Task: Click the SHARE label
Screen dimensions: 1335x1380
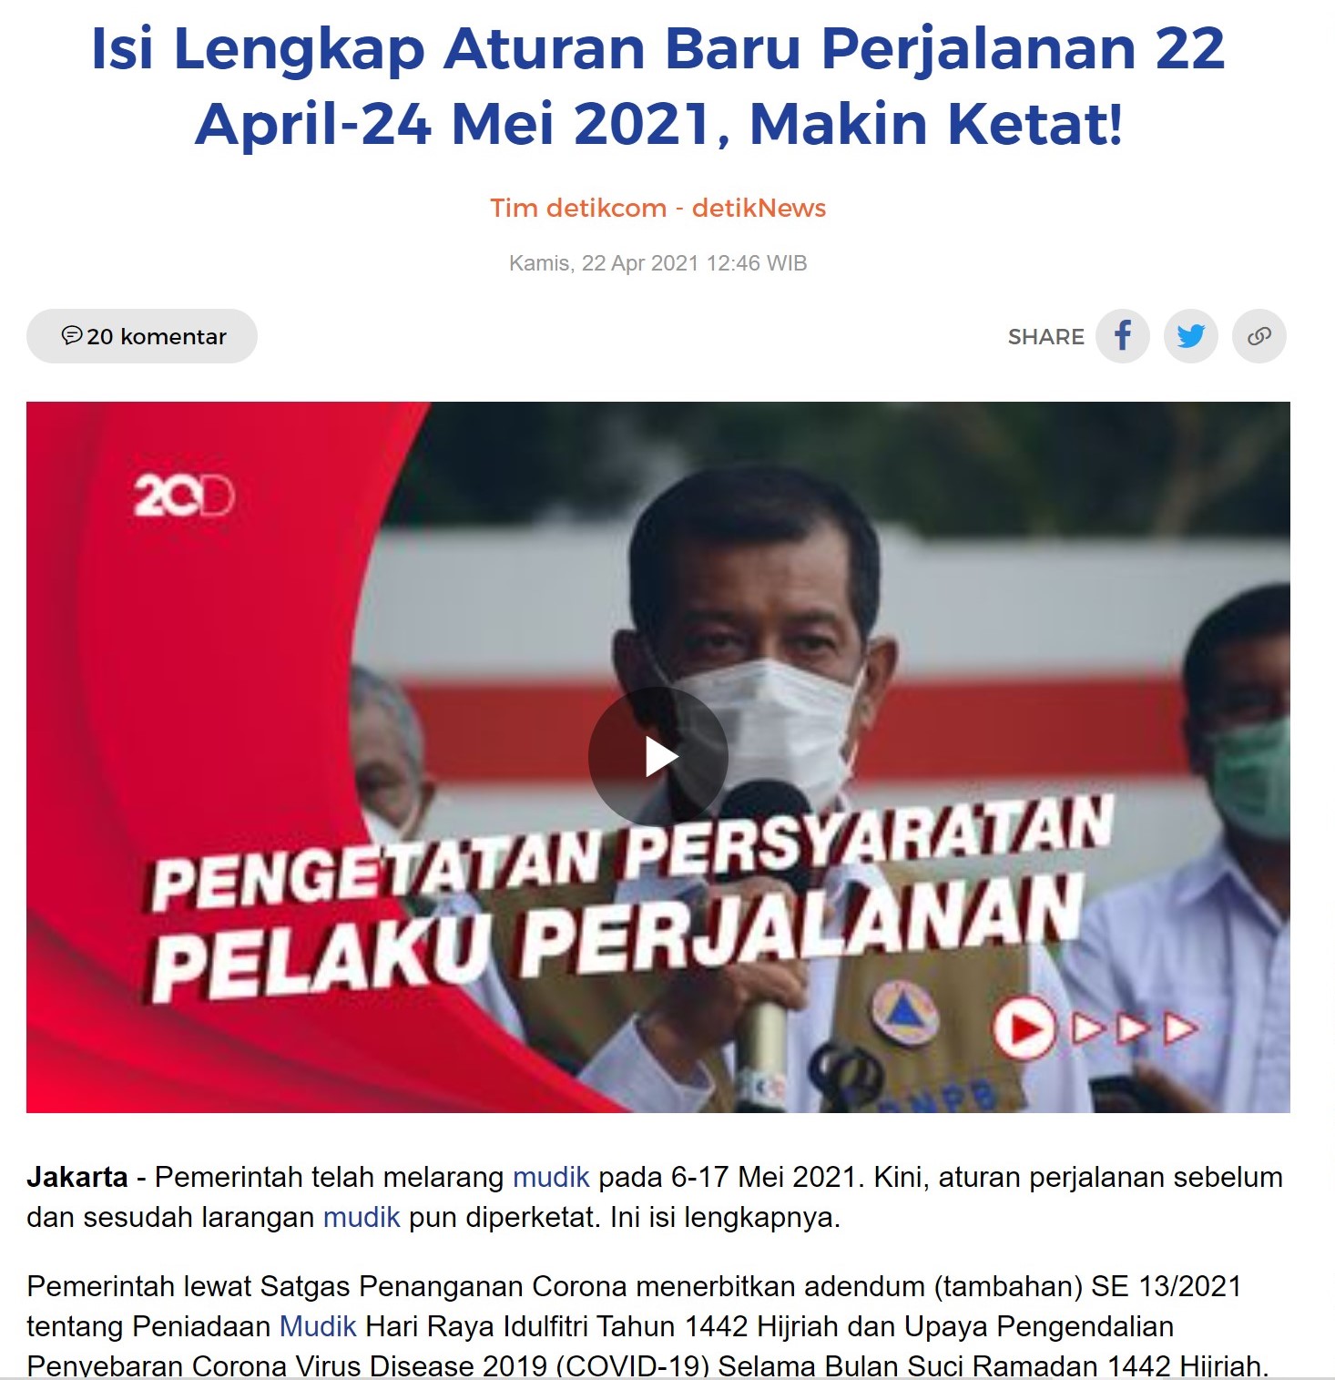Action: (1045, 337)
